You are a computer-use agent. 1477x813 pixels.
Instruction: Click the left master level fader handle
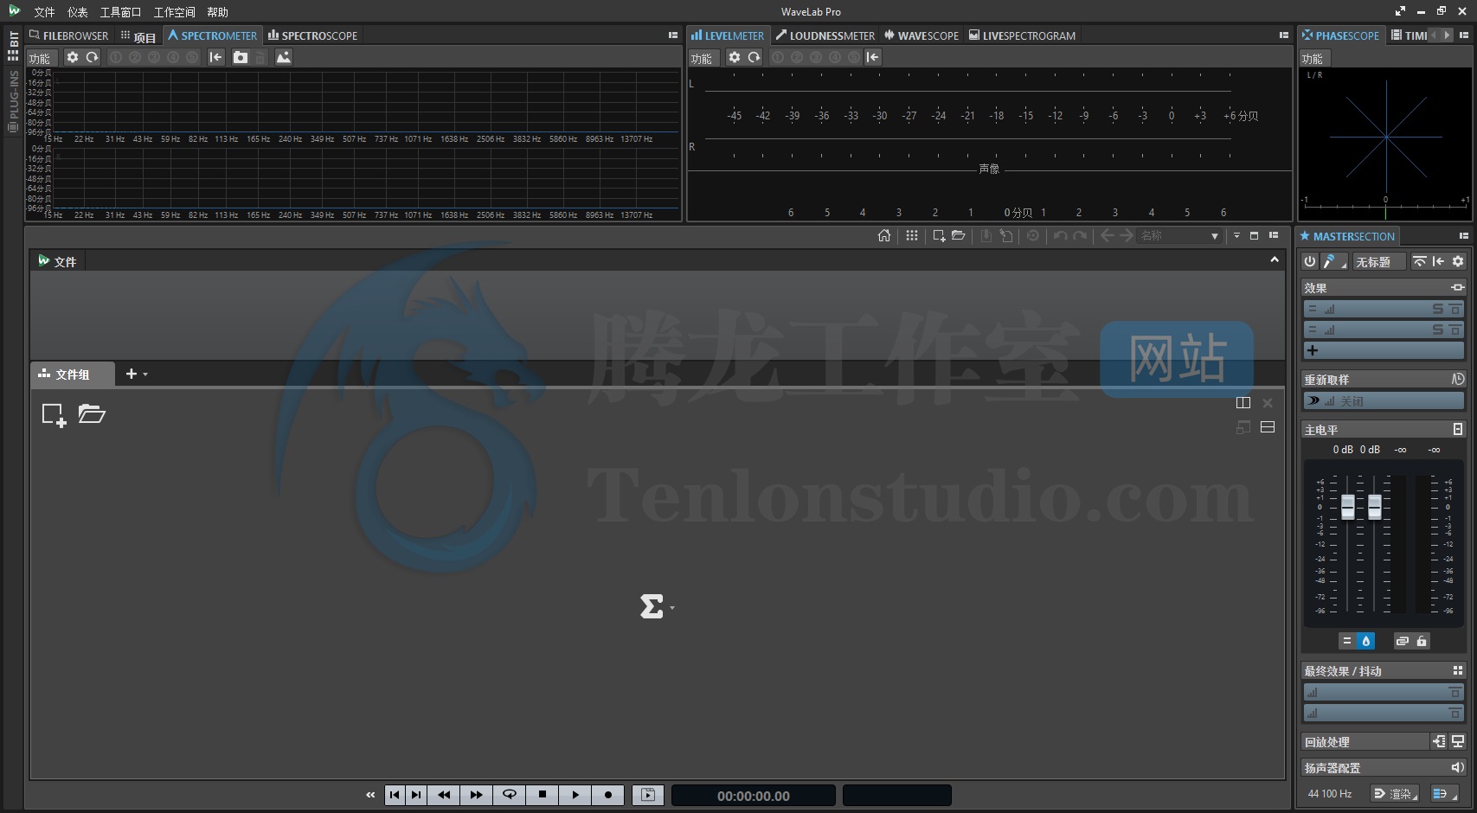[1347, 506]
